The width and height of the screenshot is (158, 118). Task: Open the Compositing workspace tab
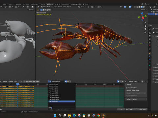(66, 4)
